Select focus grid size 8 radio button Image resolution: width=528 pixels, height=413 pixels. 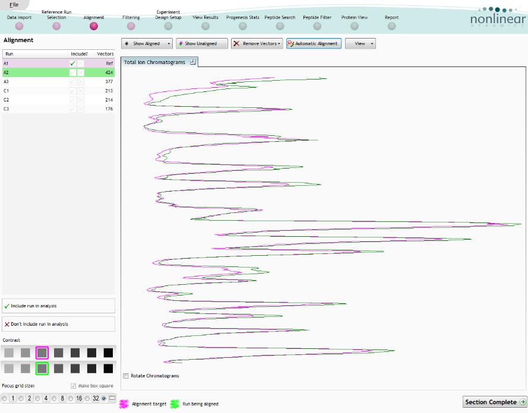coord(54,398)
